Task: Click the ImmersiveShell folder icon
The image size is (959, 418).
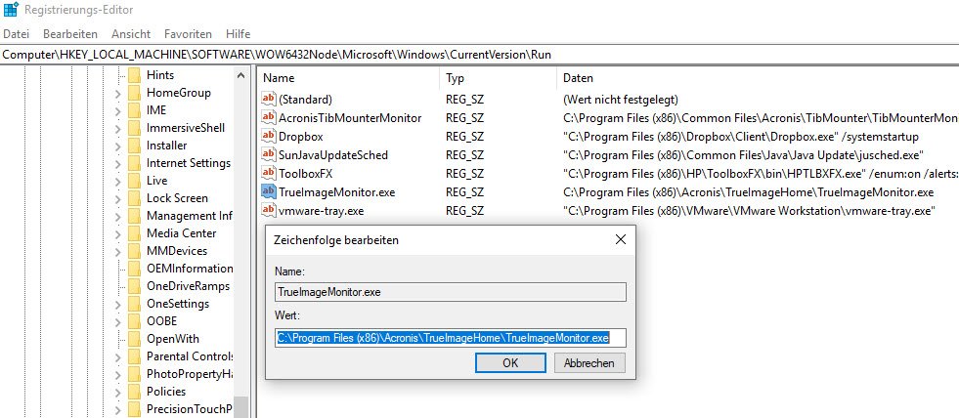Action: 135,128
